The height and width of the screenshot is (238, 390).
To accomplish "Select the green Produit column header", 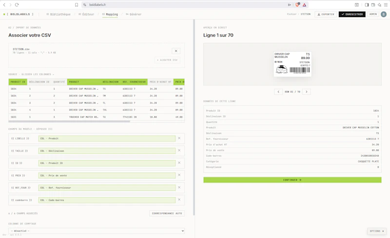I will [x=83, y=82].
